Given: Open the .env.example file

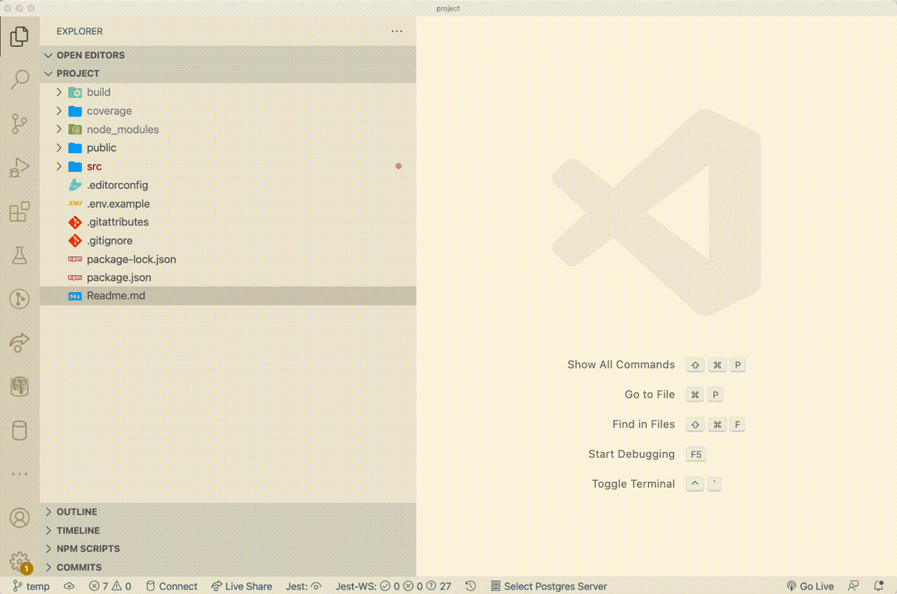Looking at the screenshot, I should (x=228, y=204).
